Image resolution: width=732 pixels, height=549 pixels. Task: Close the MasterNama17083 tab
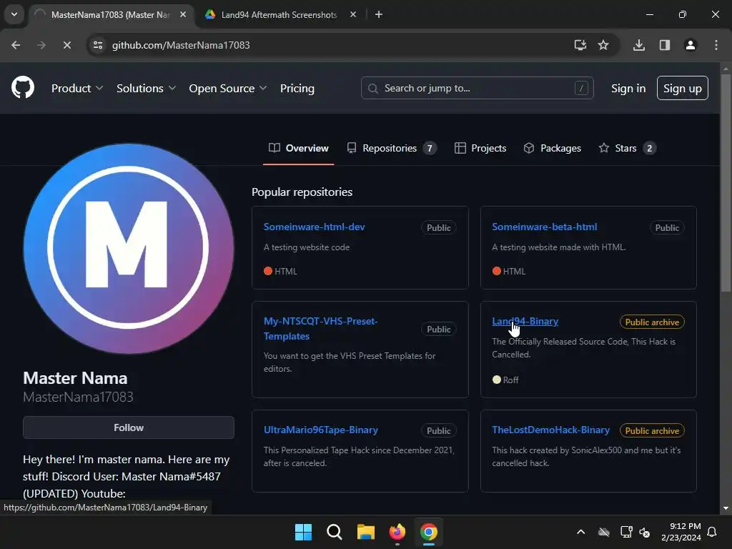tap(183, 14)
